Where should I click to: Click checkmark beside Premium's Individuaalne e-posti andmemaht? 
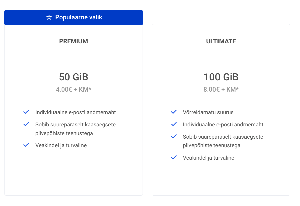(x=26, y=112)
